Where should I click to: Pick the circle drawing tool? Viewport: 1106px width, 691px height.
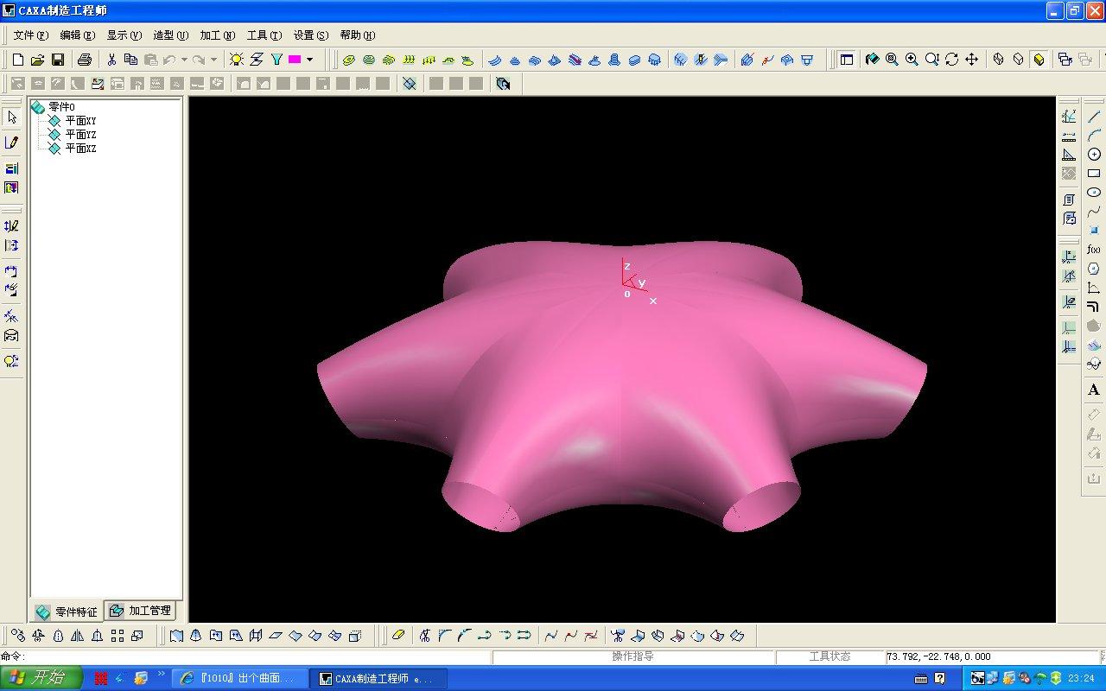click(1094, 155)
